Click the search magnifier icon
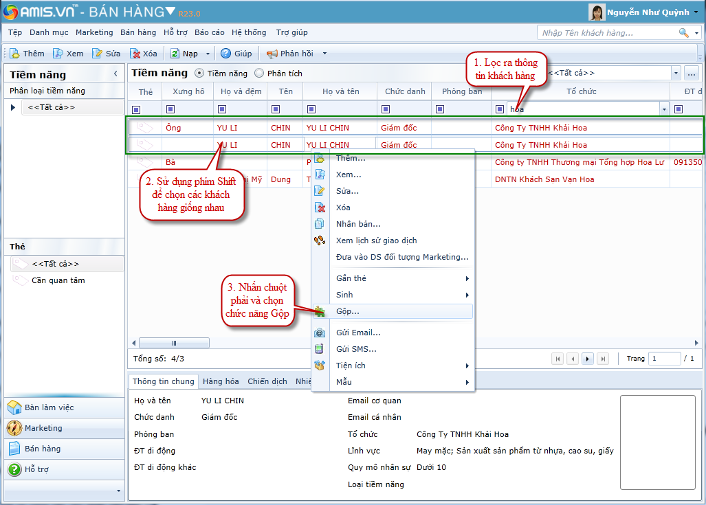706x505 pixels. click(683, 33)
